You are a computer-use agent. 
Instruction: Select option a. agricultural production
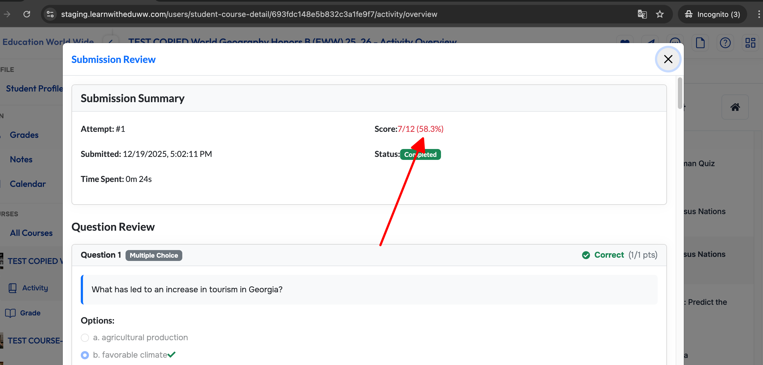tap(85, 337)
